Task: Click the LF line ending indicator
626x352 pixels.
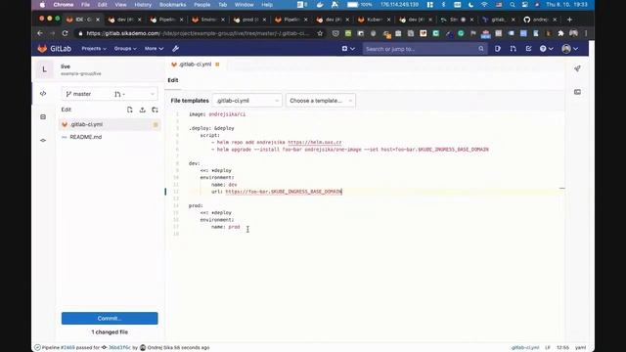Action: click(x=548, y=348)
